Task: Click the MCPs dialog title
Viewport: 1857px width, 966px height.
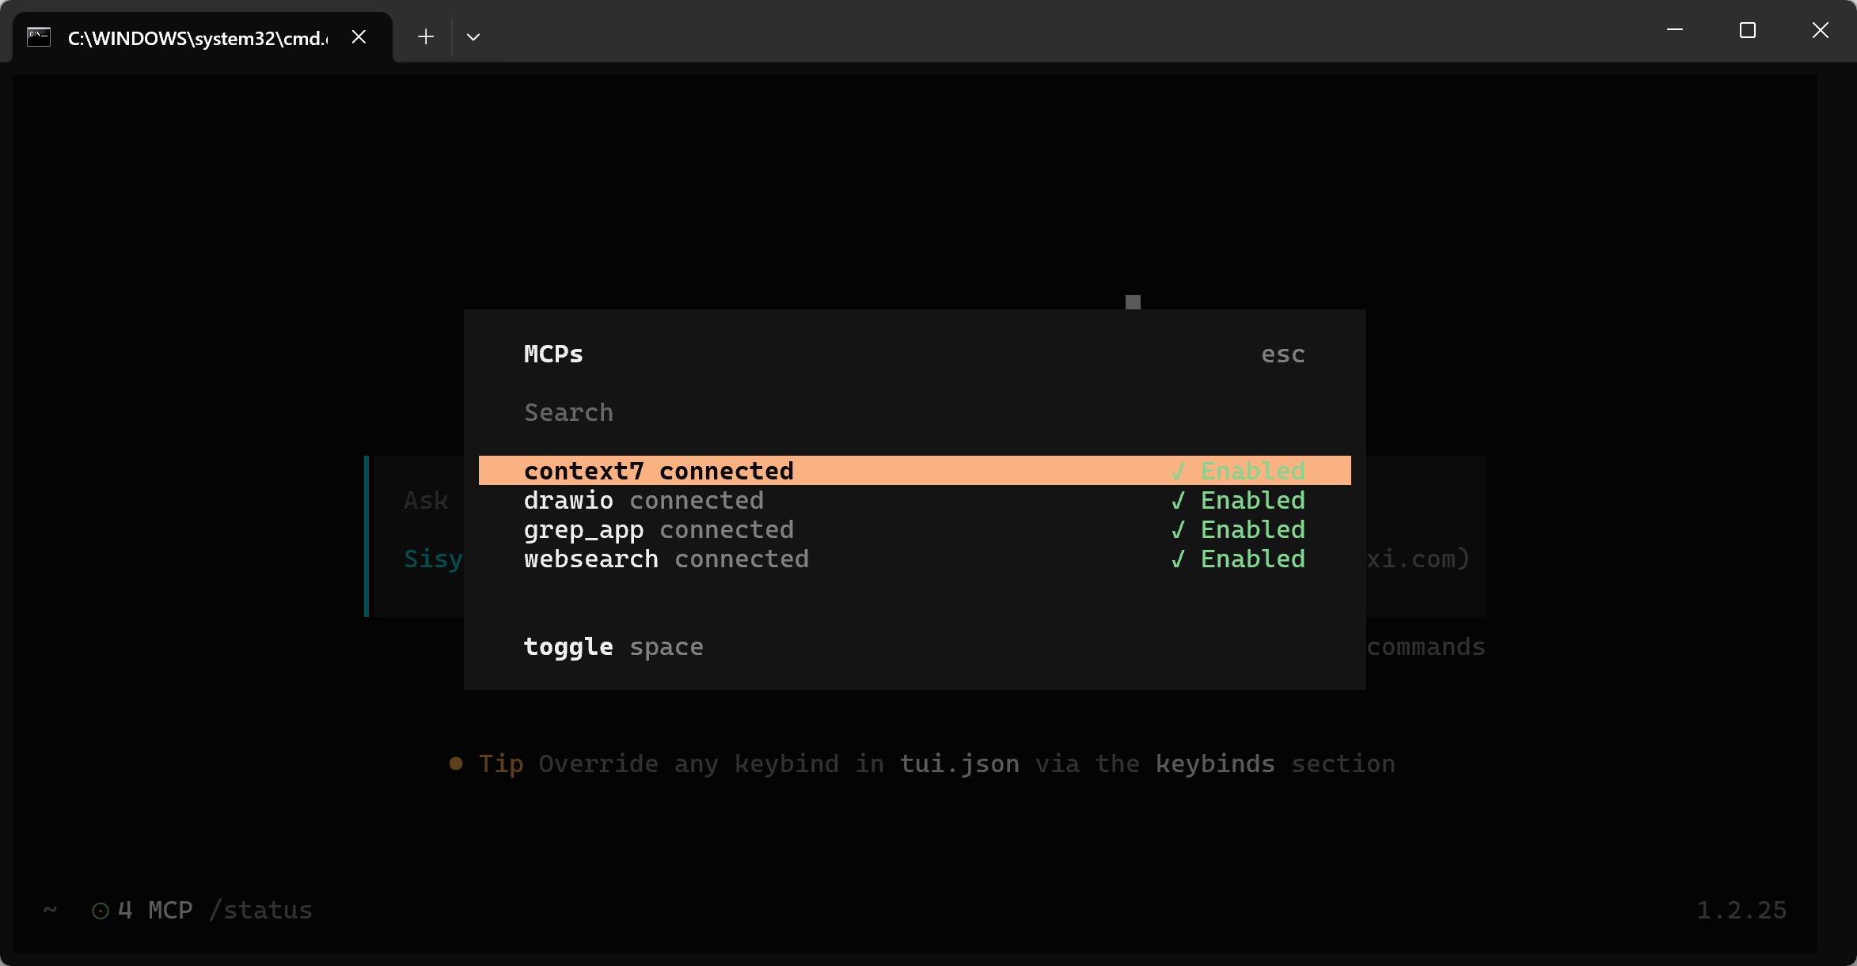Action: [553, 354]
